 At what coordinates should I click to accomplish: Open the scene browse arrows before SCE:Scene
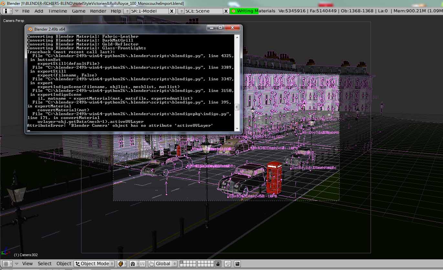tap(181, 11)
